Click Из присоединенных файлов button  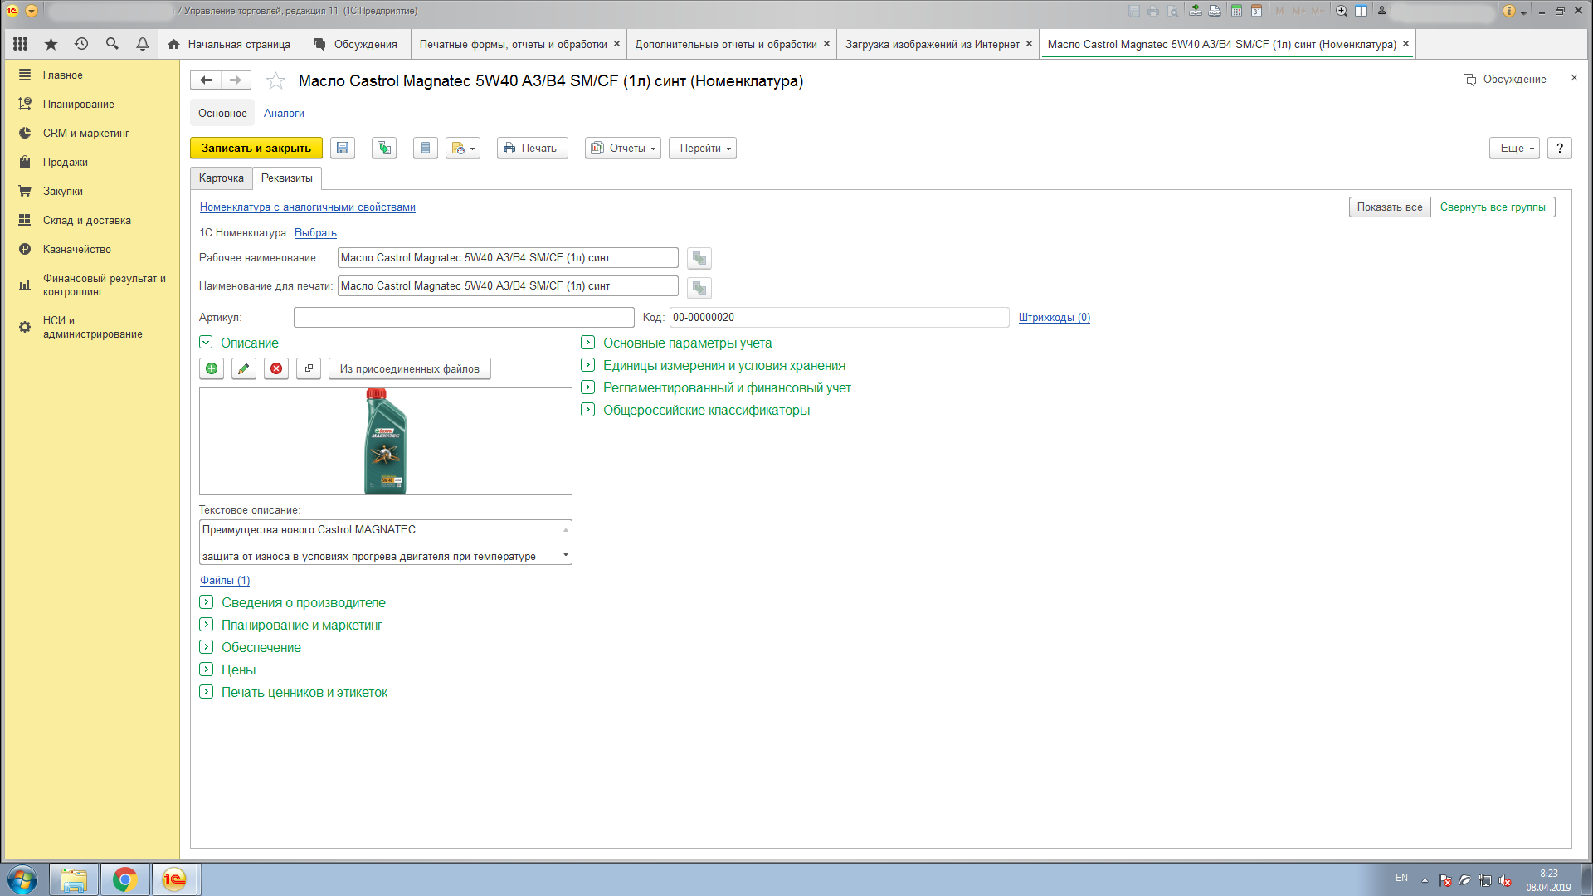coord(410,368)
